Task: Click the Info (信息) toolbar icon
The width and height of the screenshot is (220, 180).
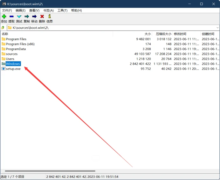Action: click(50, 16)
